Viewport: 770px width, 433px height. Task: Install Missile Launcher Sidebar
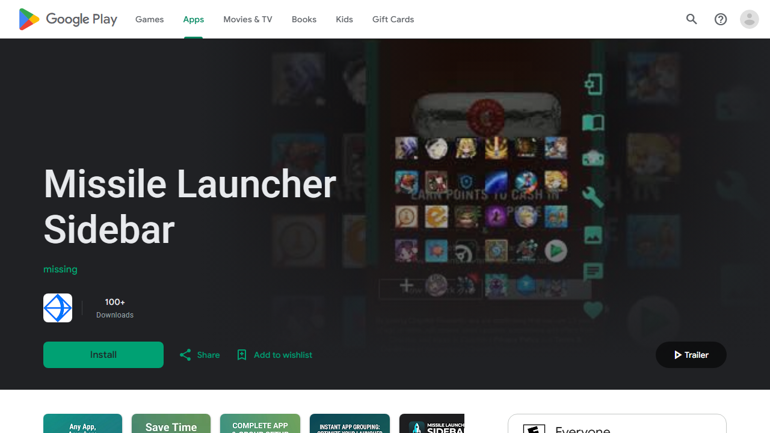click(103, 355)
